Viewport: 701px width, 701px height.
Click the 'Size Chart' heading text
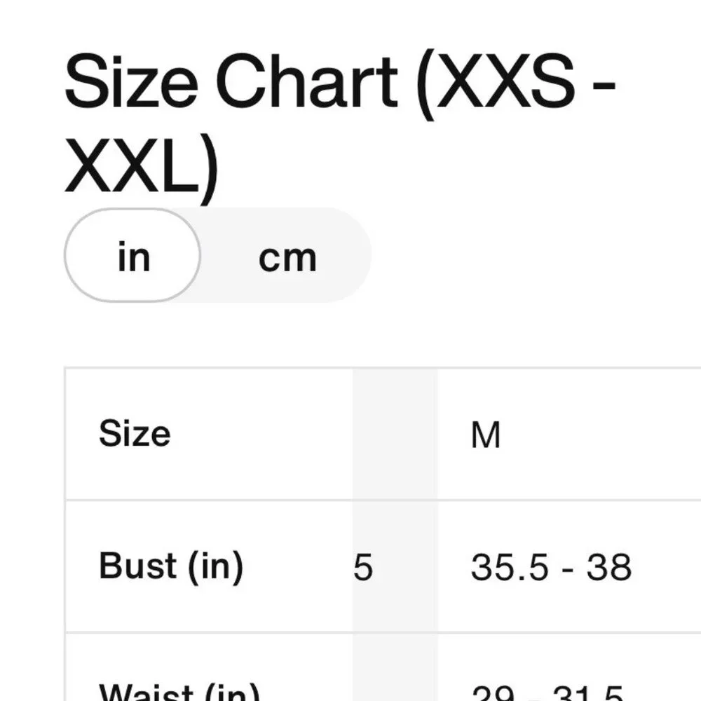231,84
